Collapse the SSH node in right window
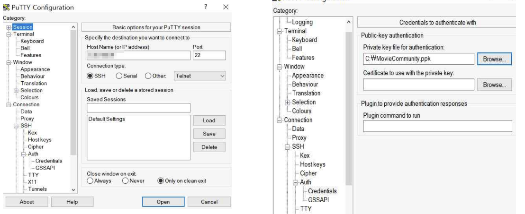Screen dimensions: 525x214 [287, 146]
